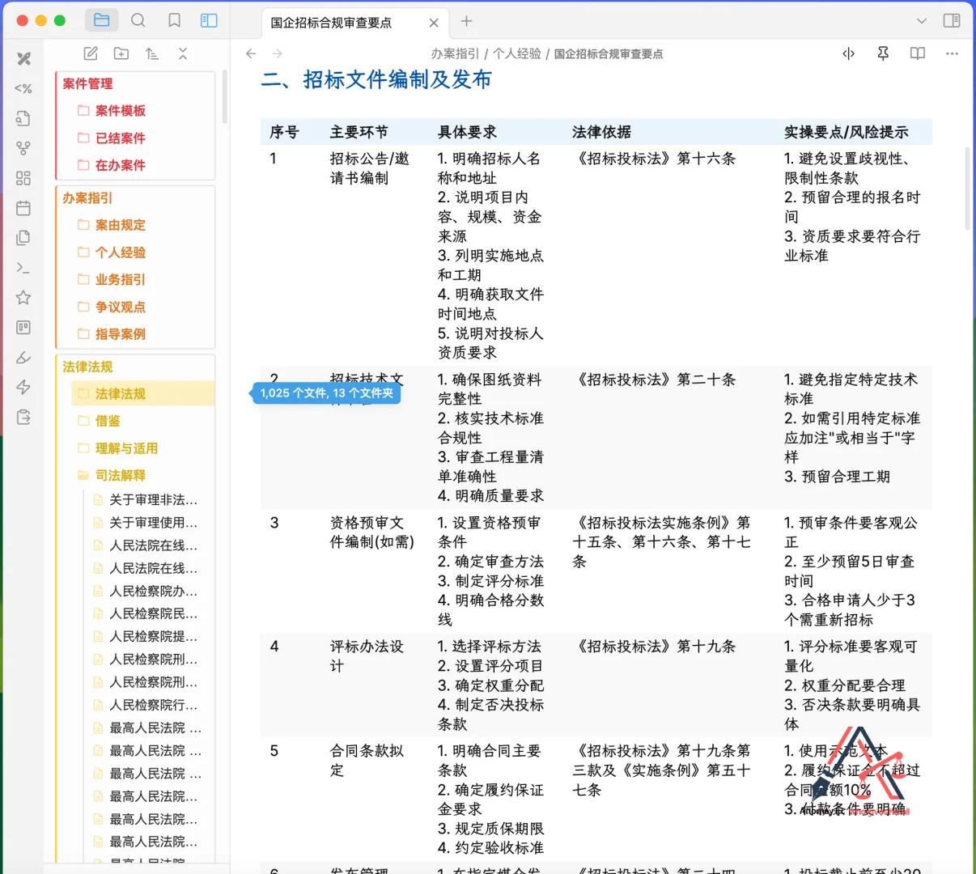Toggle reading mode with the book icon
The width and height of the screenshot is (976, 874).
(x=917, y=53)
